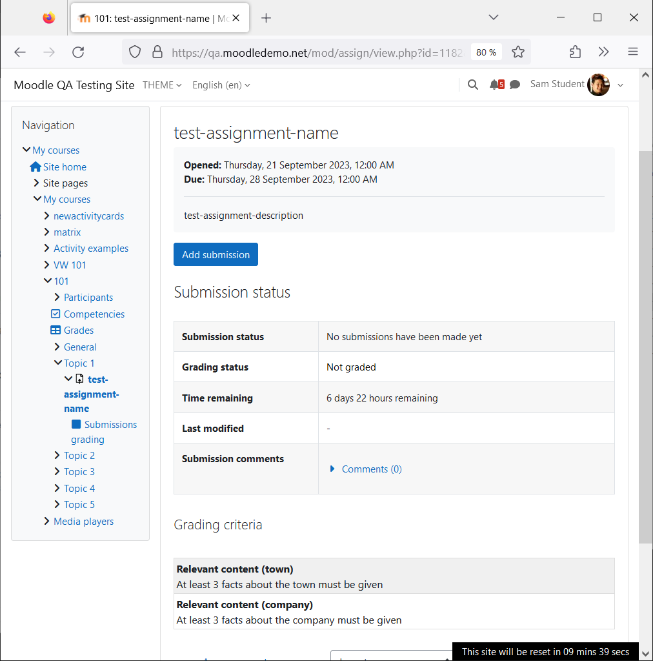Open the Topic 5 link
Viewport: 653px width, 661px height.
pyautogui.click(x=79, y=505)
